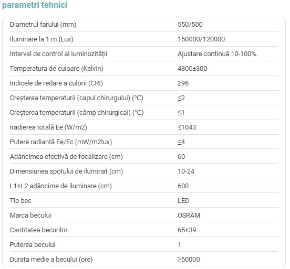Select 'Temperatura de culoare (Kelvin)' label
The image size is (290, 269).
click(x=57, y=69)
